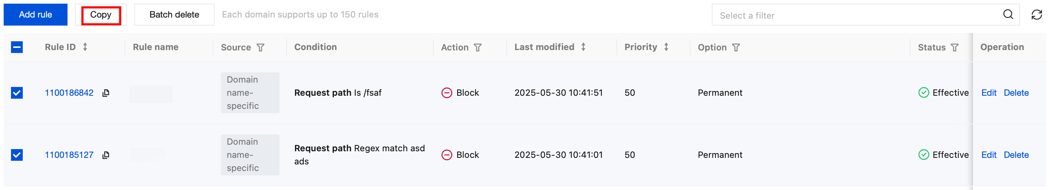Delete the rule 1100185127
1053x190 pixels.
tap(1016, 155)
